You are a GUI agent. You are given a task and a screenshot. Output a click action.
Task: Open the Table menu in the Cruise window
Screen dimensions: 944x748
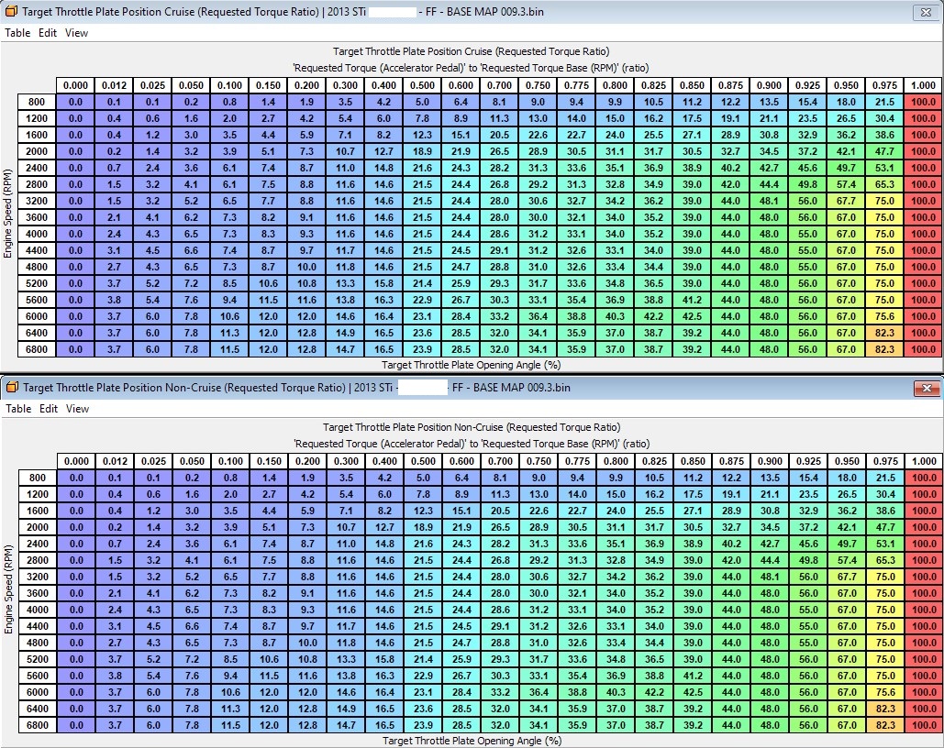click(x=18, y=32)
